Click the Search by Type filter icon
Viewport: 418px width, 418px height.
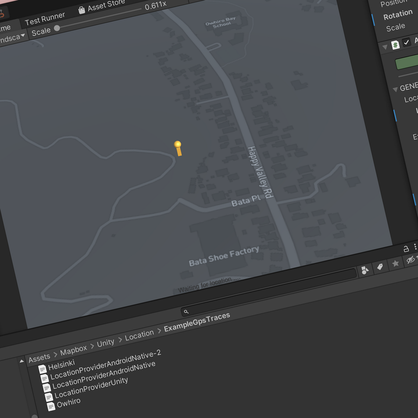click(365, 270)
